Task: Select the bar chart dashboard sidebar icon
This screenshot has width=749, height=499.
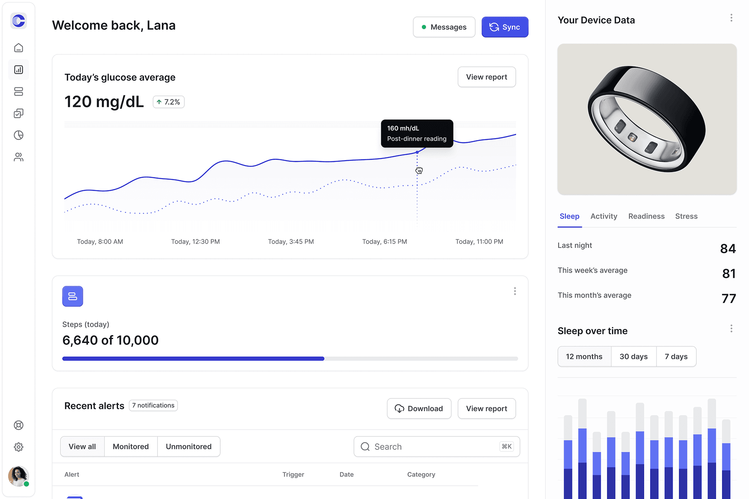Action: coord(18,70)
